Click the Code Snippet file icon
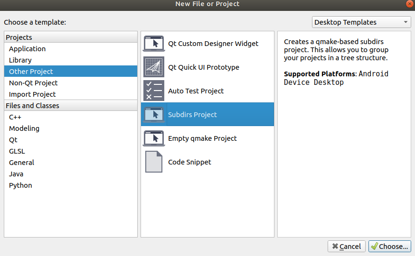The height and width of the screenshot is (256, 415). click(154, 162)
